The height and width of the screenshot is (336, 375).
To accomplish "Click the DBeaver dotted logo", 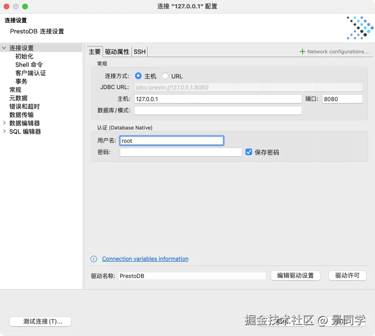I will (360, 28).
